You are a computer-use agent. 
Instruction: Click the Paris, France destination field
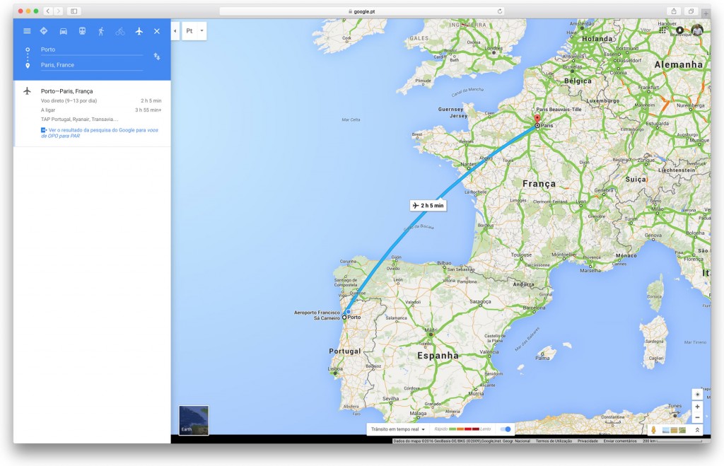point(91,65)
